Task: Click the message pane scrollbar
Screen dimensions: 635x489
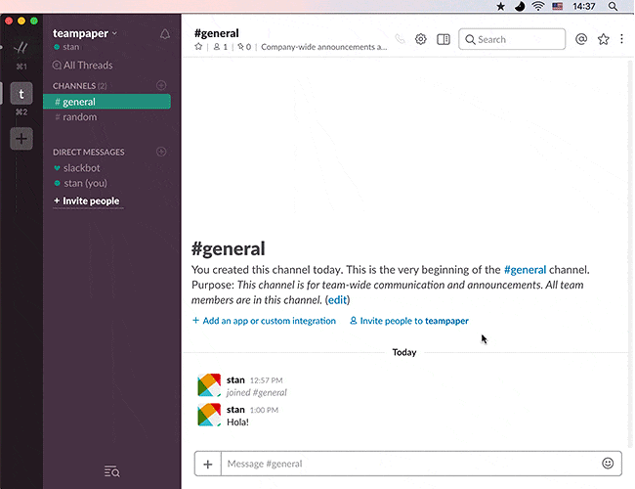Action: pyautogui.click(x=630, y=253)
